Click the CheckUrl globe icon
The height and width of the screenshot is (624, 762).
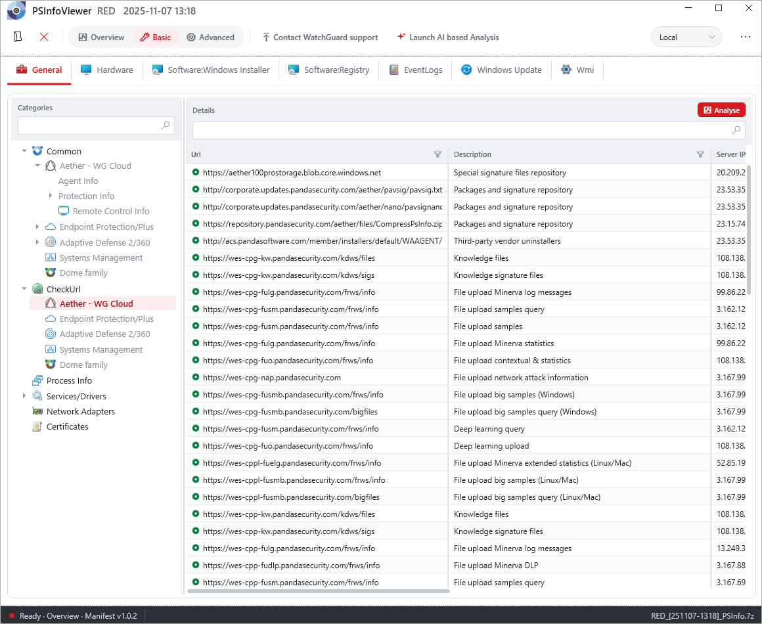pyautogui.click(x=37, y=288)
